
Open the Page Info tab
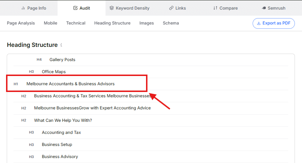34,8
